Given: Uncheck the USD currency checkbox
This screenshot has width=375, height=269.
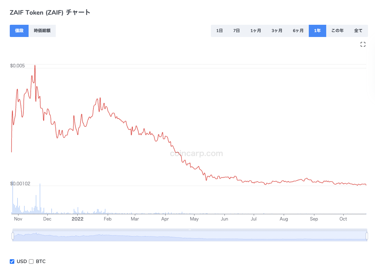Looking at the screenshot, I should click(x=12, y=261).
